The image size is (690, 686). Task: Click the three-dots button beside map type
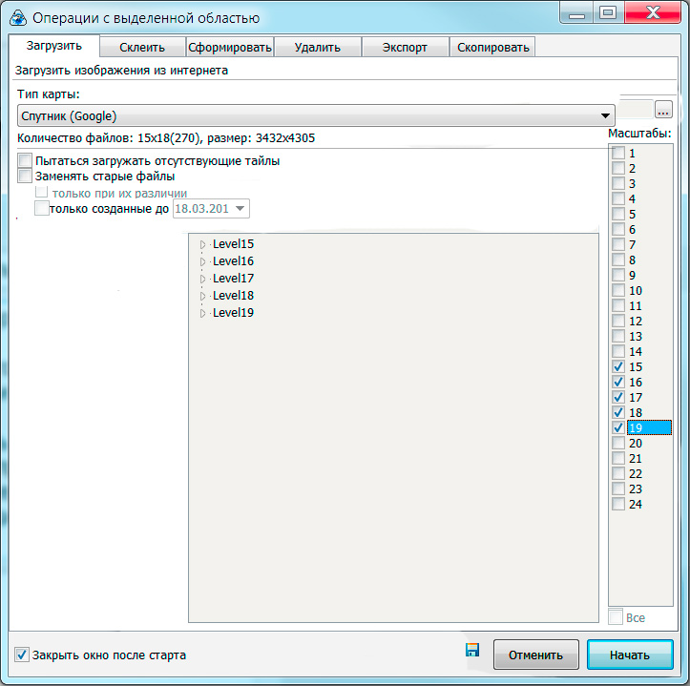click(x=663, y=111)
